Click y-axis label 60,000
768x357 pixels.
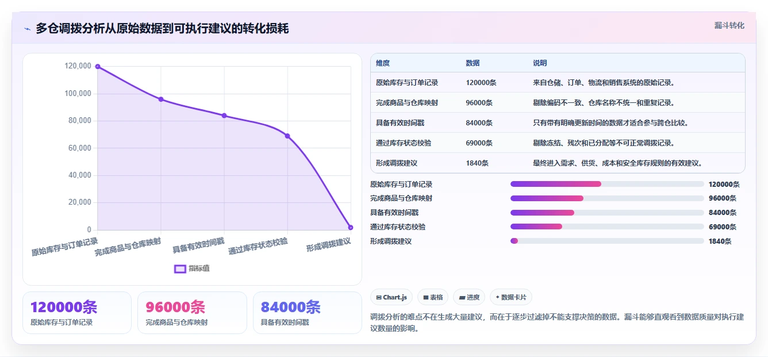79,148
